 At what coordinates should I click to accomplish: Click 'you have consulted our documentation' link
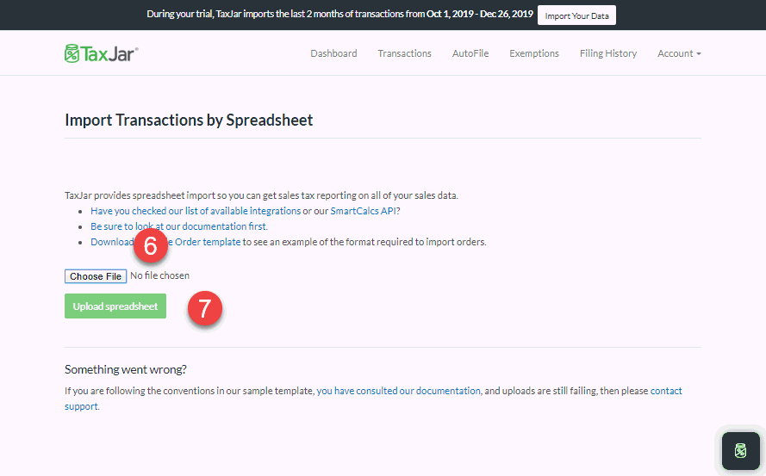point(398,391)
